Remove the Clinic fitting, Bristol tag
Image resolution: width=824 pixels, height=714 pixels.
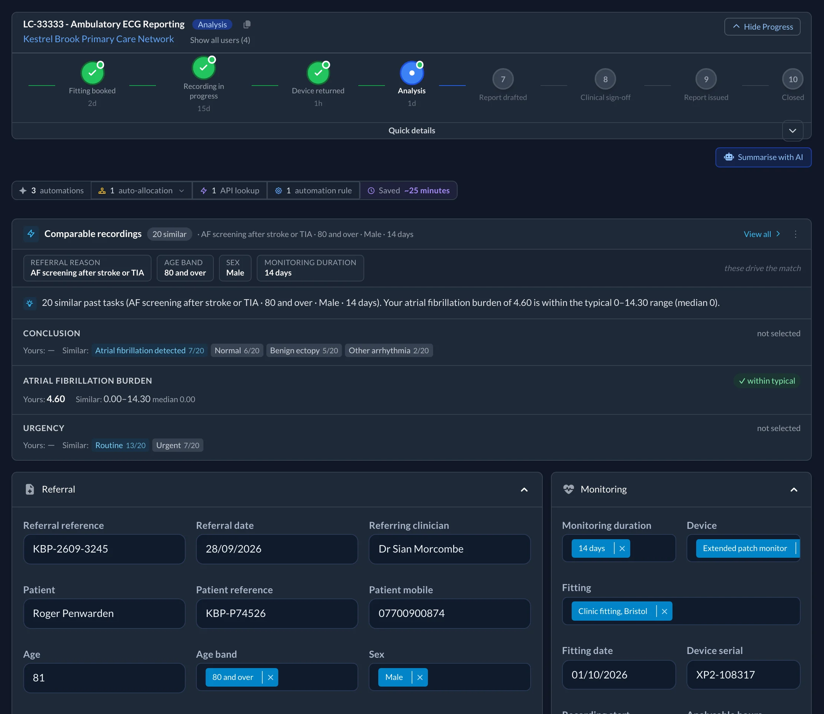[664, 611]
